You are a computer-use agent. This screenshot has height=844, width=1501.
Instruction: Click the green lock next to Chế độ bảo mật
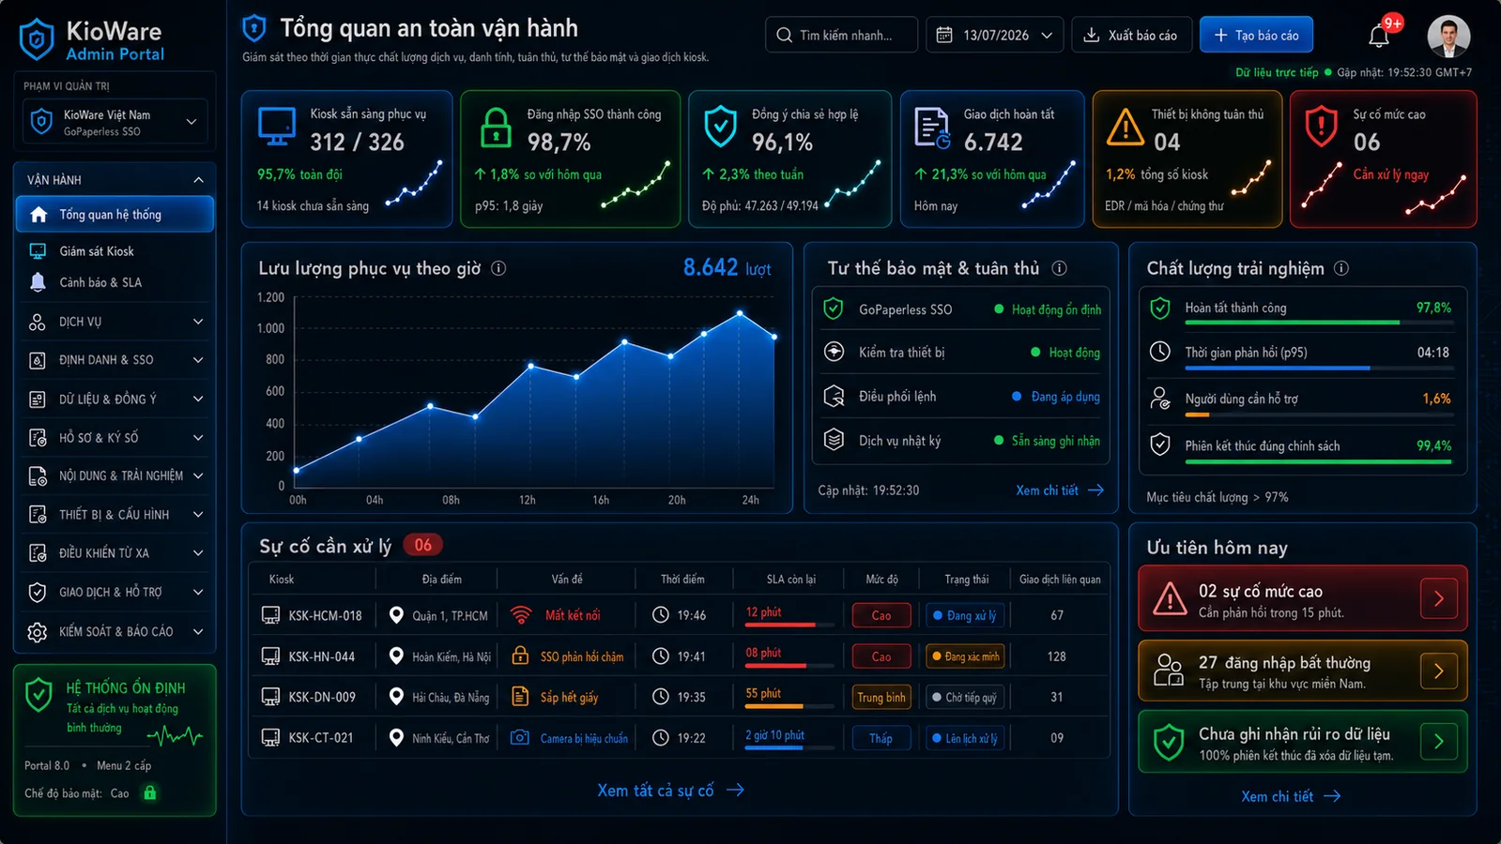tap(149, 792)
